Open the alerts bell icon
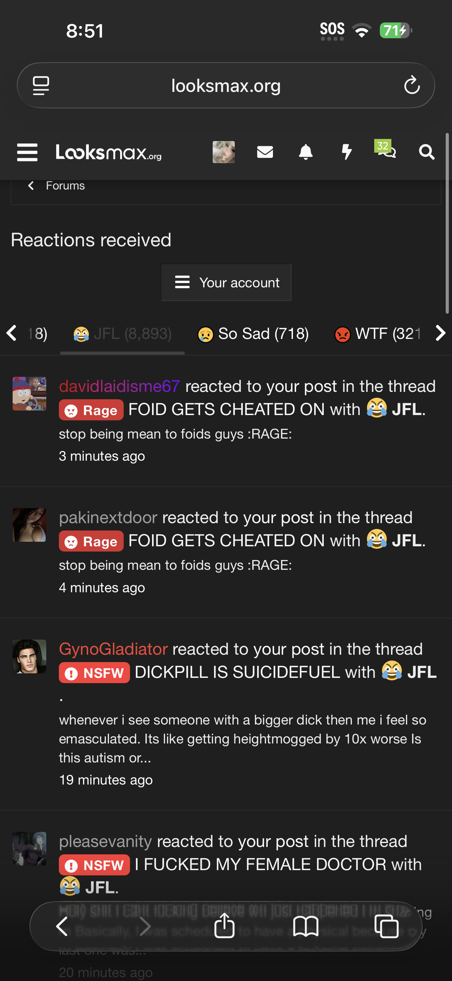The image size is (452, 981). (306, 152)
